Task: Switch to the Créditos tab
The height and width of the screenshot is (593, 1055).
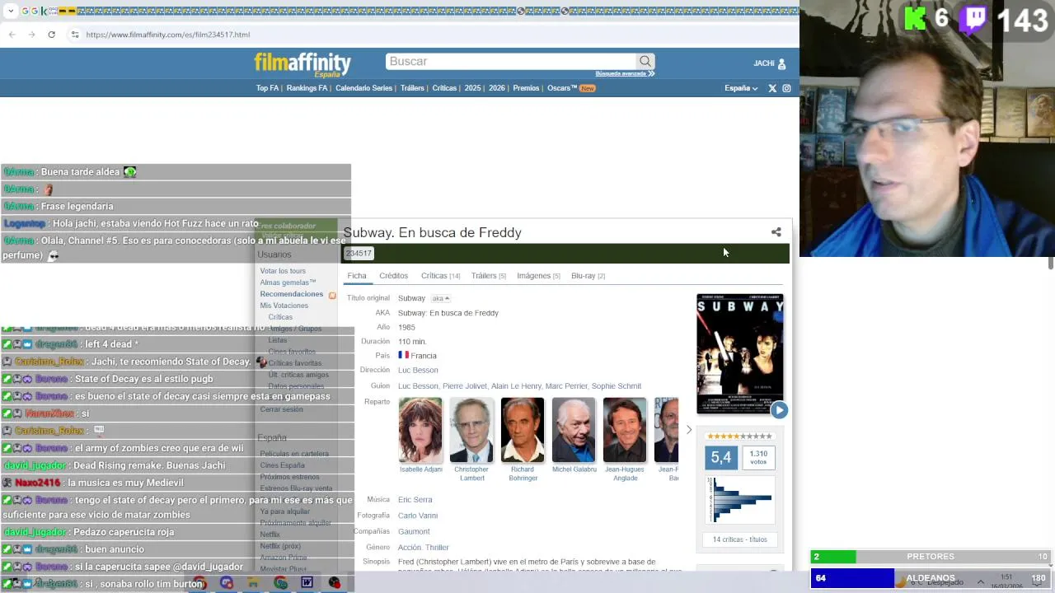Action: tap(393, 276)
